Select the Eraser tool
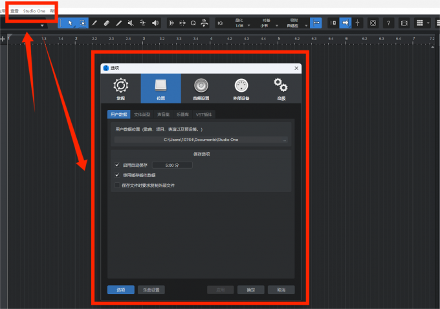The image size is (440, 309). point(106,23)
